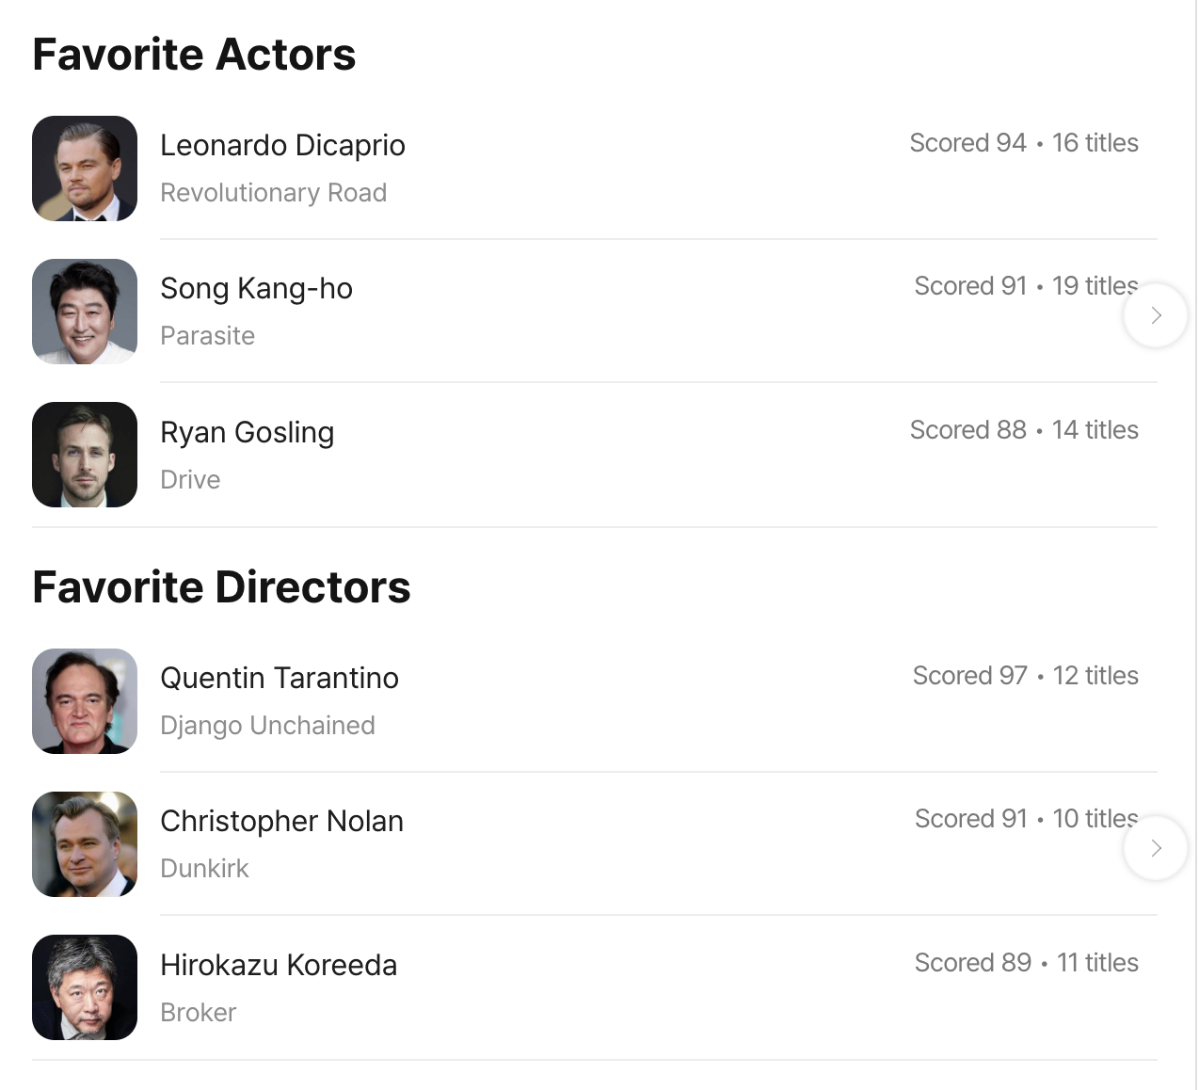
Task: Select the photo thumbnail beside Ryan Gosling
Action: [85, 455]
